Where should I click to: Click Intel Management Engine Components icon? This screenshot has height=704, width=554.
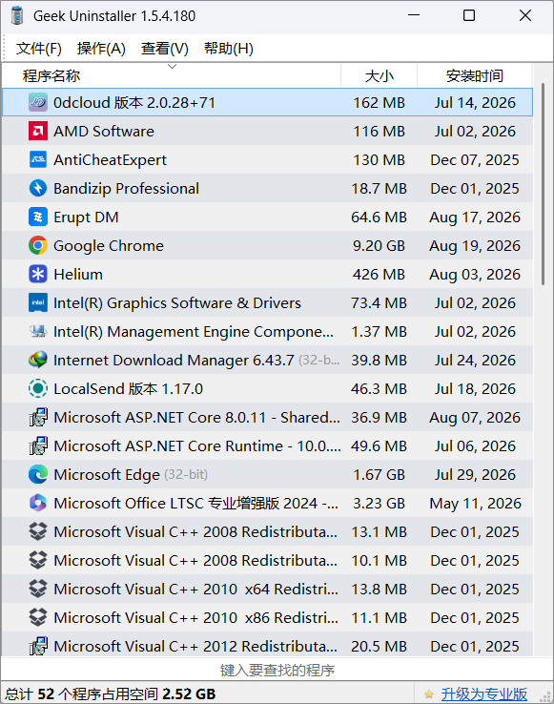38,332
